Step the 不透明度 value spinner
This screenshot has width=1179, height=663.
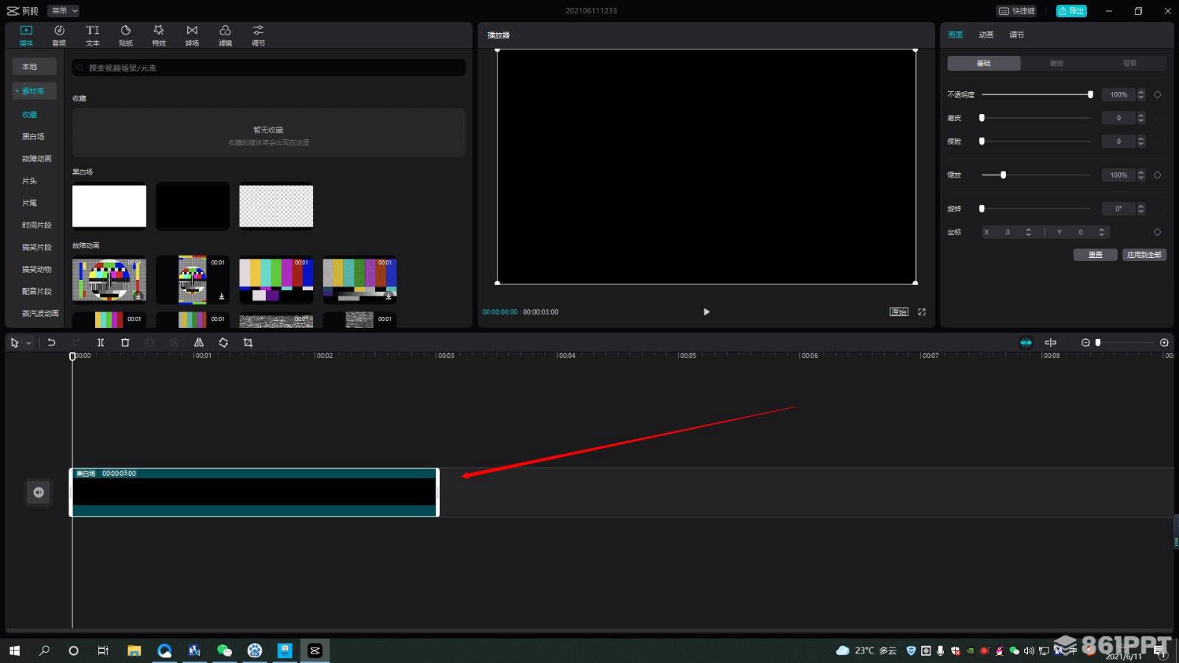pos(1141,94)
